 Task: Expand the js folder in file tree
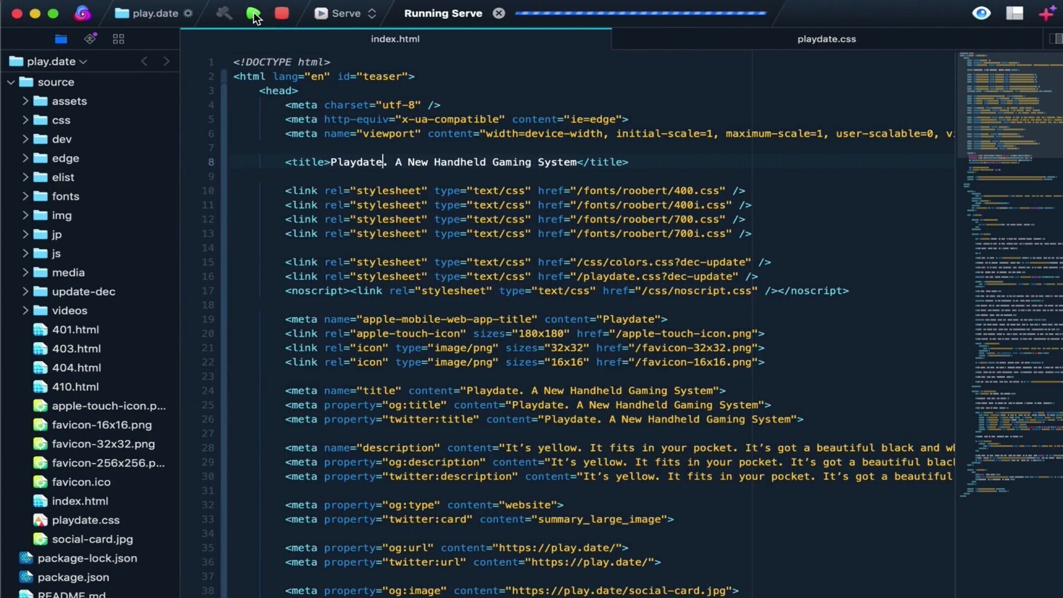pos(25,252)
